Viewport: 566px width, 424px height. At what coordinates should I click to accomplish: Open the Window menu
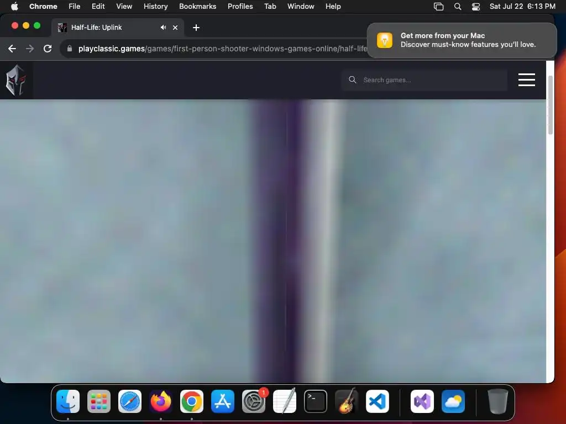301,6
